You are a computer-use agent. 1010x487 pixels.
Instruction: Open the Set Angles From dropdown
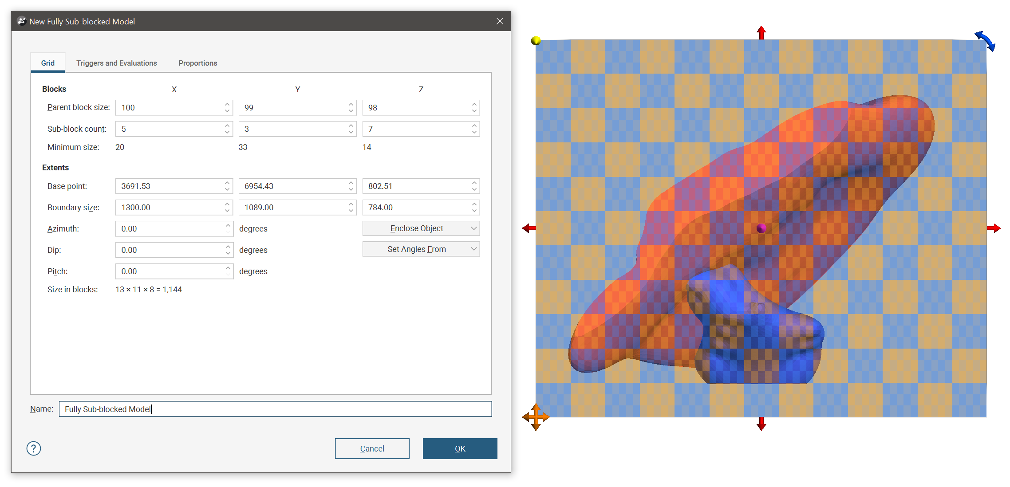point(421,249)
